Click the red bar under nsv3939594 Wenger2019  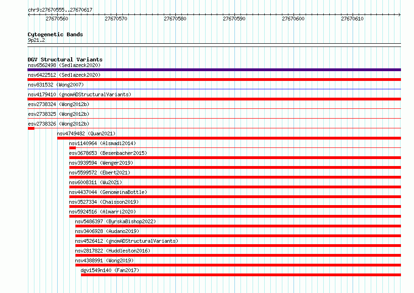point(235,167)
